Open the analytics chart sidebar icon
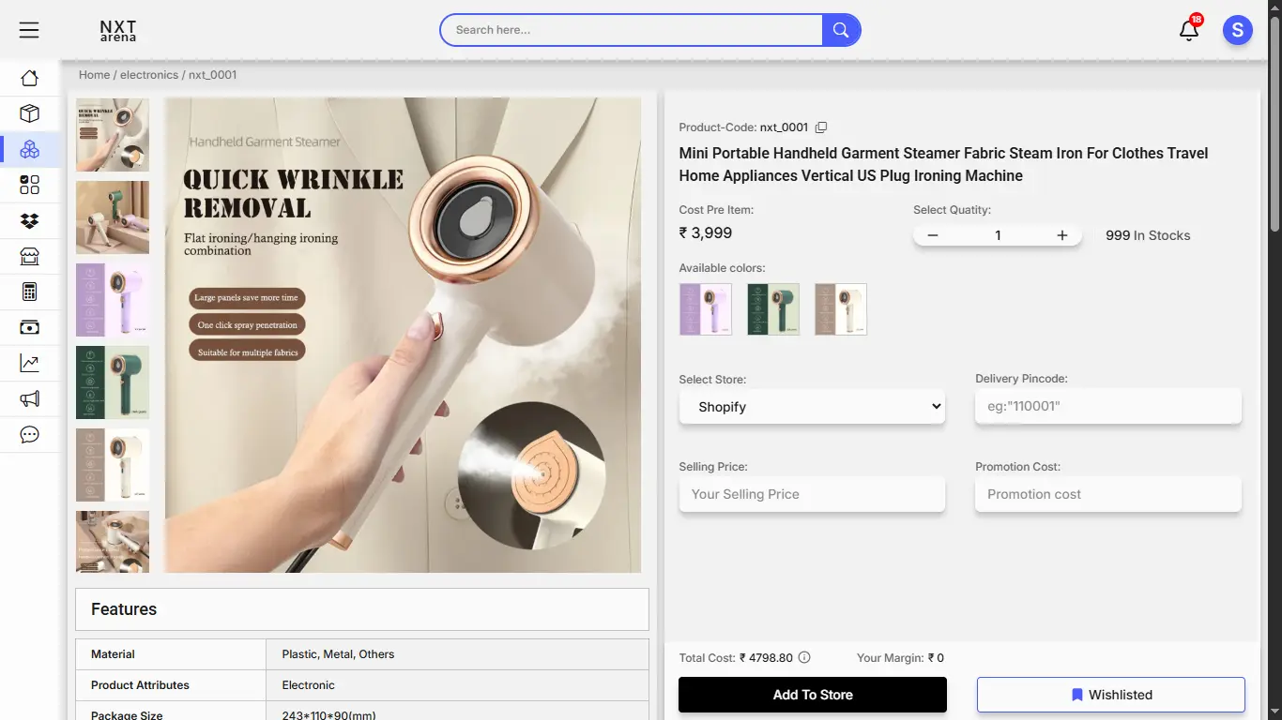The height and width of the screenshot is (720, 1282). pyautogui.click(x=29, y=364)
